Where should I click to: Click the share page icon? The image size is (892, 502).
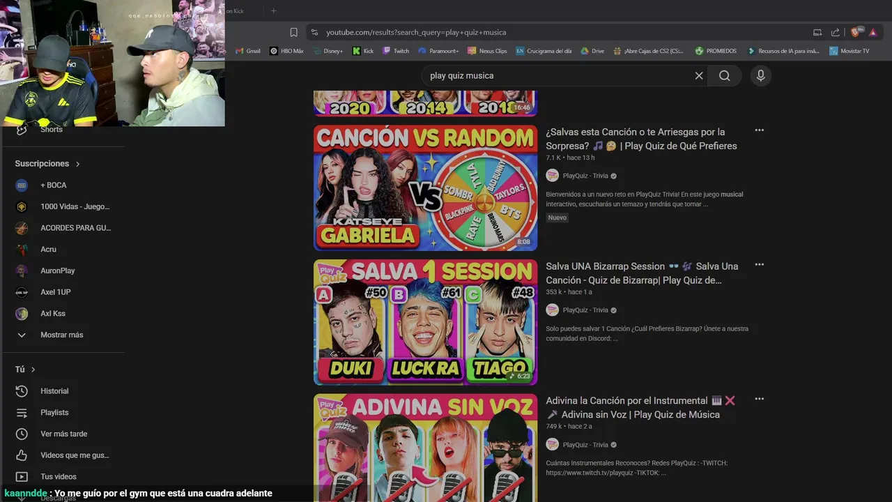[835, 32]
